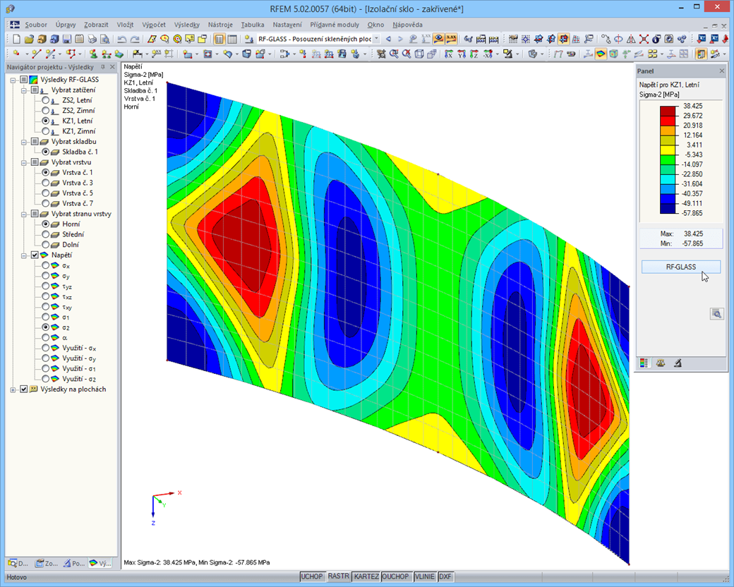Toggle KARTEZ in the status bar
The width and height of the screenshot is (734, 587).
point(366,576)
